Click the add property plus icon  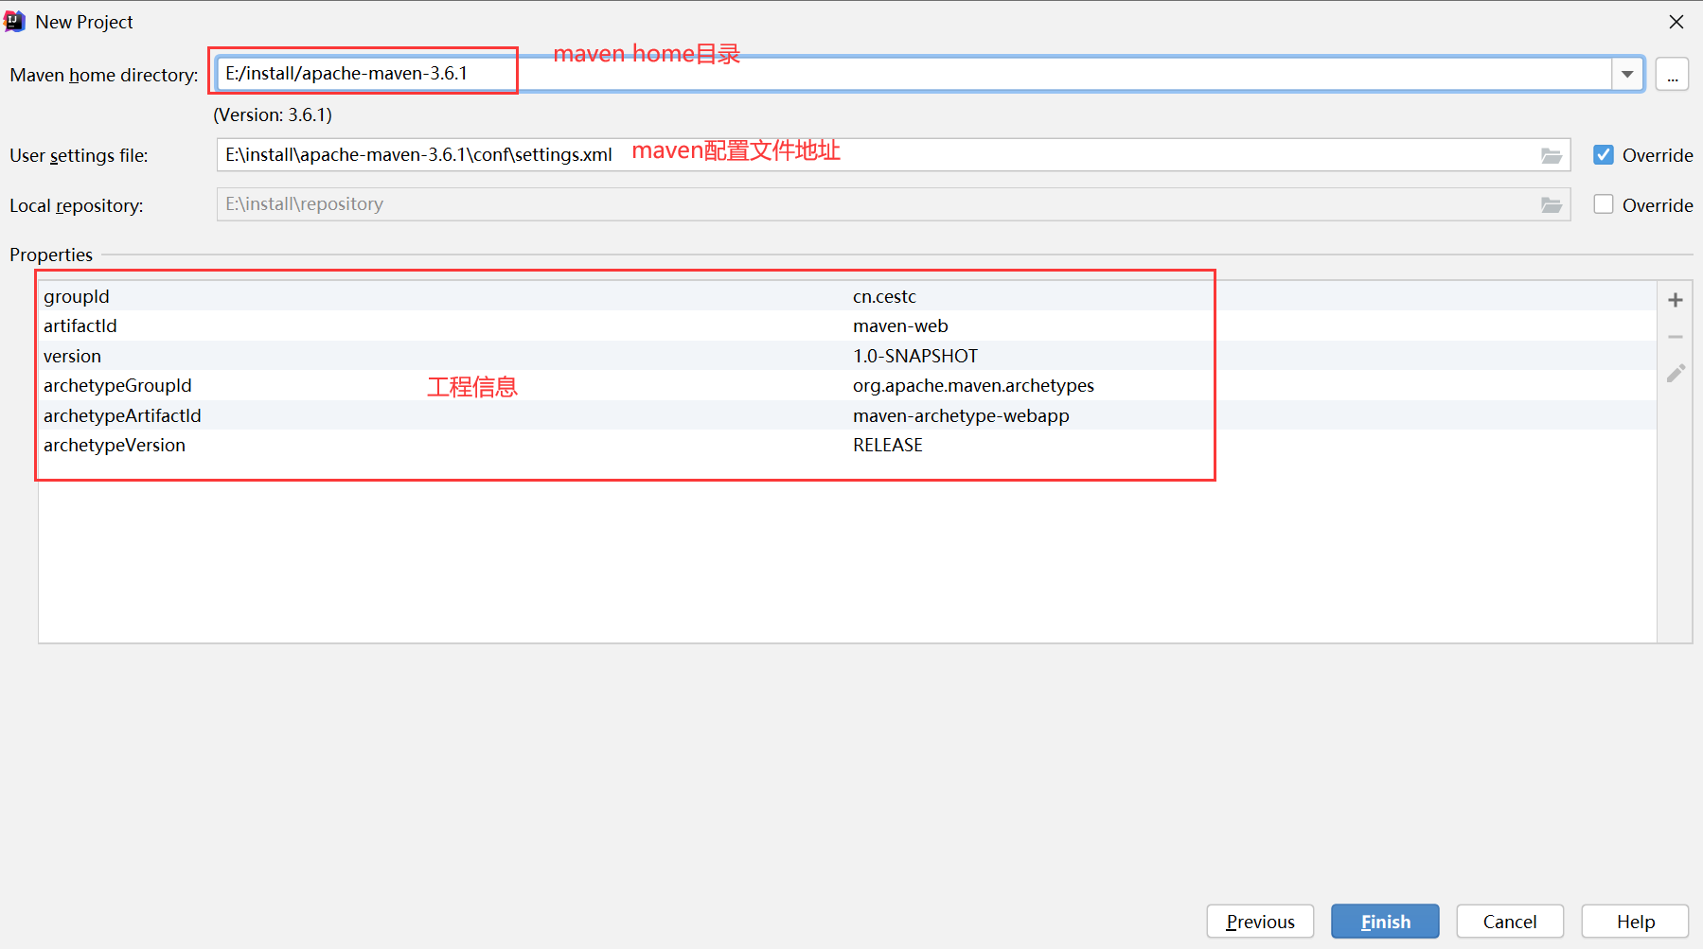point(1675,300)
